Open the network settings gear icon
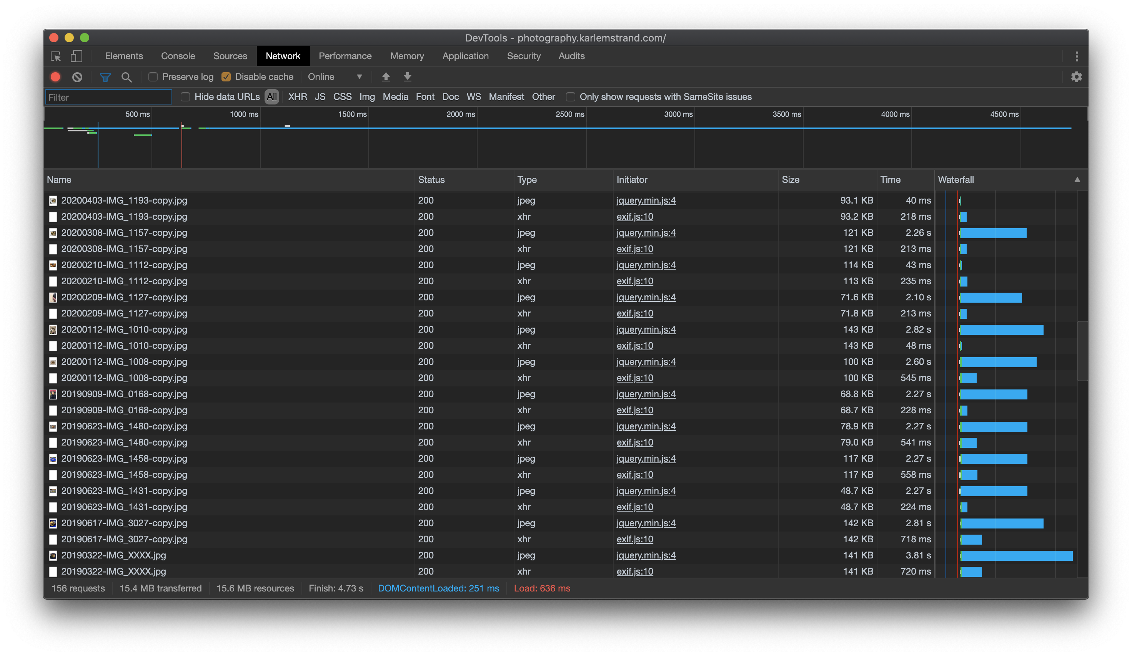The height and width of the screenshot is (656, 1132). coord(1076,77)
